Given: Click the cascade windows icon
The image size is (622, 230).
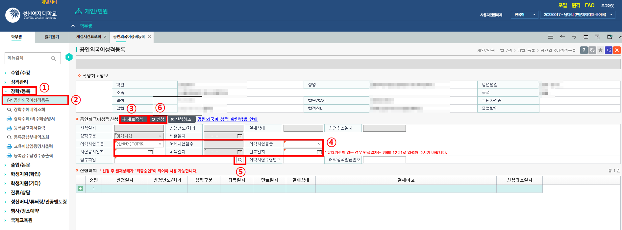Looking at the screenshot, I should 598,37.
